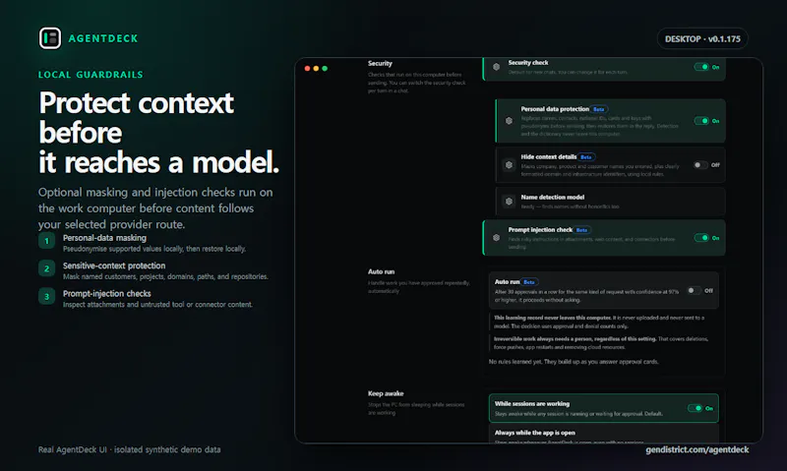Turn off the Security check toggle
Viewport: 787px width, 471px height.
click(x=701, y=67)
